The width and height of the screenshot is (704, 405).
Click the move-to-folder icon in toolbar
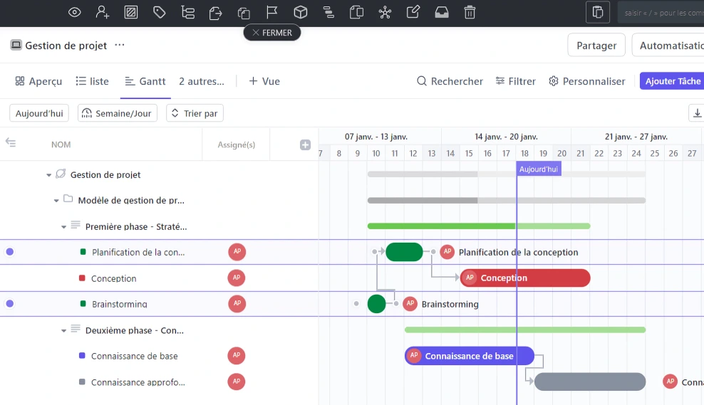pos(215,13)
